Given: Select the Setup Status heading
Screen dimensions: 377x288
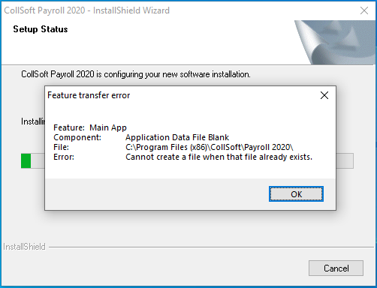Looking at the screenshot, I should (x=41, y=29).
